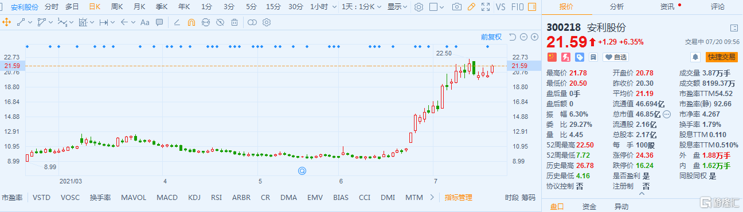Click the trash delete drawings icon
Image resolution: width=743 pixels, height=212 pixels.
pyautogui.click(x=234, y=22)
